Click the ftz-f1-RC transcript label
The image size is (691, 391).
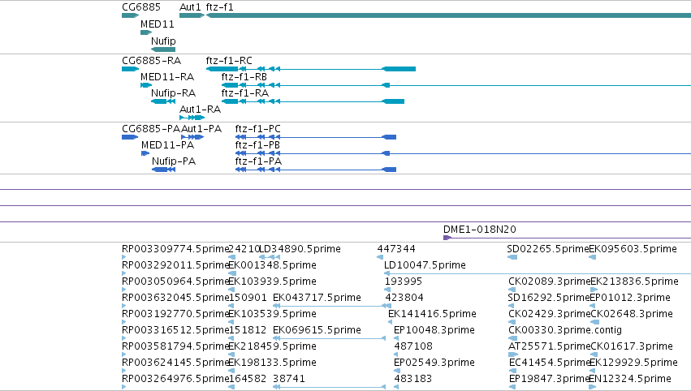click(229, 60)
